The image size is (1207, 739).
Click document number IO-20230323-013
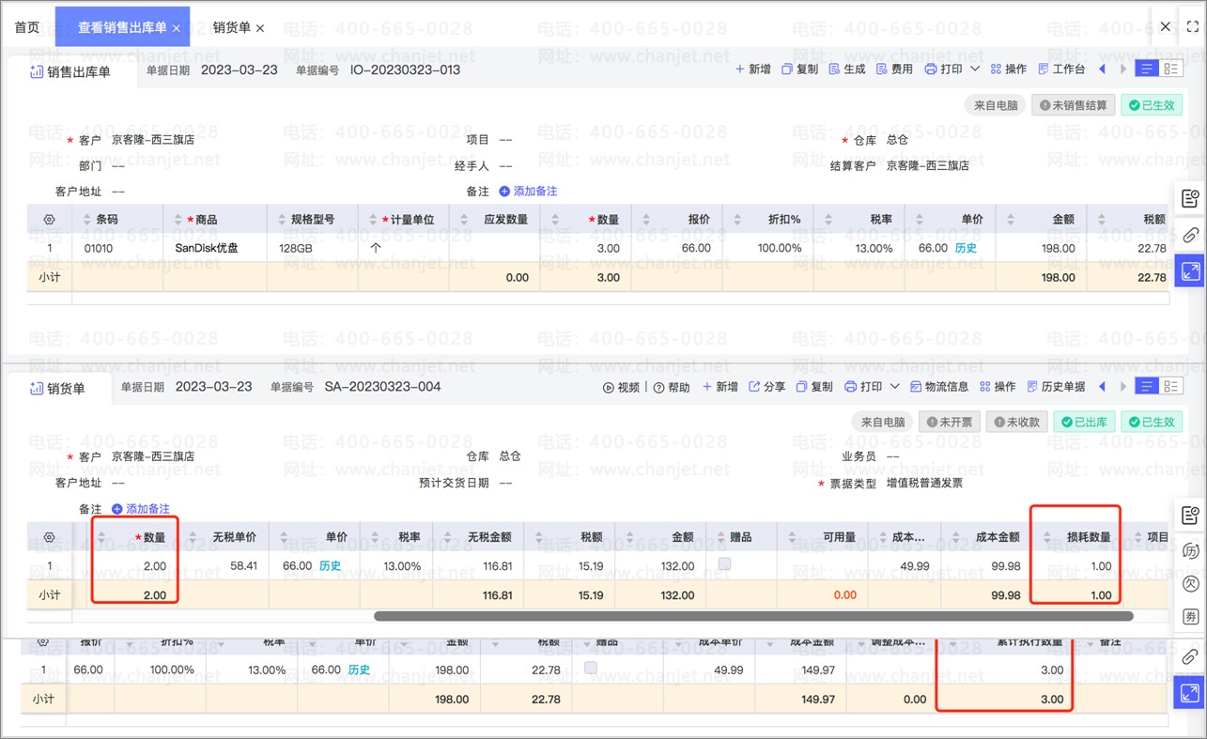tap(406, 69)
